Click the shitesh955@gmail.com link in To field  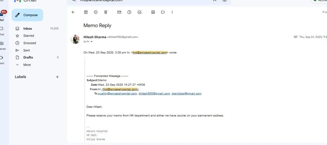point(154,94)
